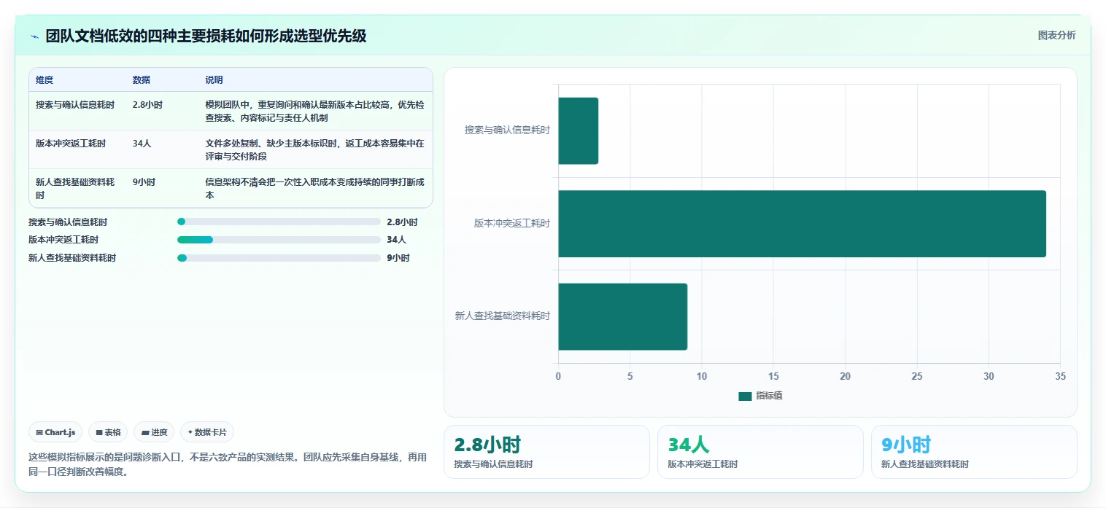Click the description starting 信息架构不清
This screenshot has width=1106, height=508.
(x=315, y=189)
